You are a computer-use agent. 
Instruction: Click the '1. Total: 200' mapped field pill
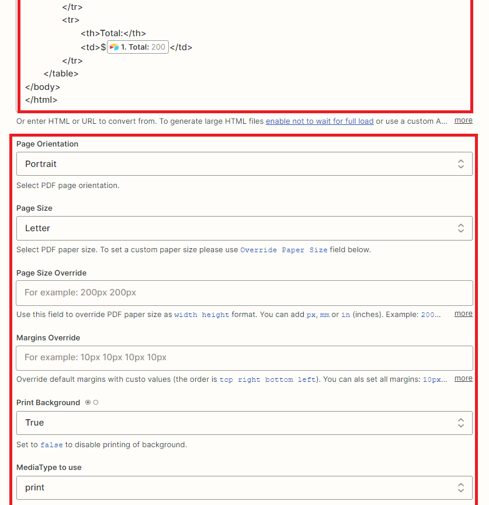coord(138,47)
